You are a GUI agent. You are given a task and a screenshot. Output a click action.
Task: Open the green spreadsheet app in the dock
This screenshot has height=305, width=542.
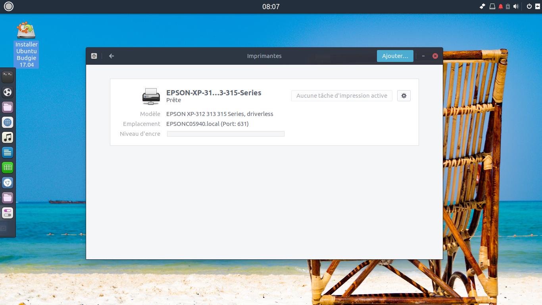point(8,168)
